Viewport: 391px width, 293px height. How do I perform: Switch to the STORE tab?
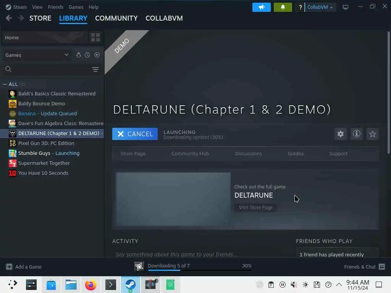pos(40,18)
